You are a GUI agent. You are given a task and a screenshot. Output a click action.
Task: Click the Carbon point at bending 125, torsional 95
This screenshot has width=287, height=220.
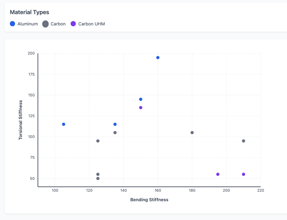pos(98,141)
